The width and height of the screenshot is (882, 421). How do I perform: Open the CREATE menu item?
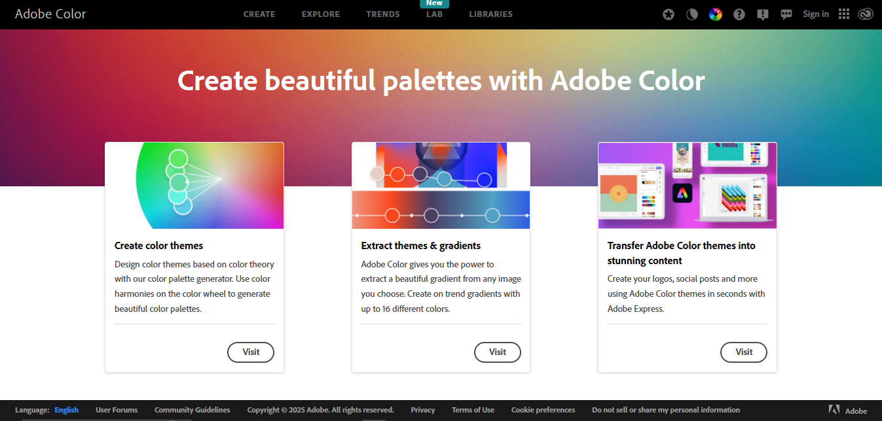(x=259, y=14)
